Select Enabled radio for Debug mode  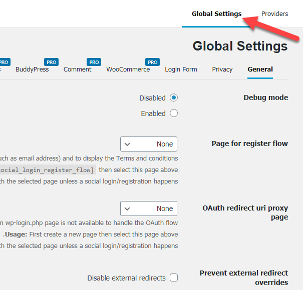point(173,113)
